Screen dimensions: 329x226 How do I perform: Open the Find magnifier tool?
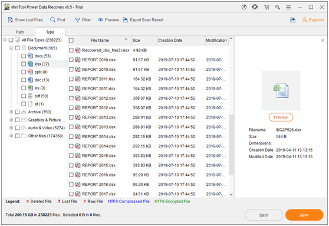[52, 19]
